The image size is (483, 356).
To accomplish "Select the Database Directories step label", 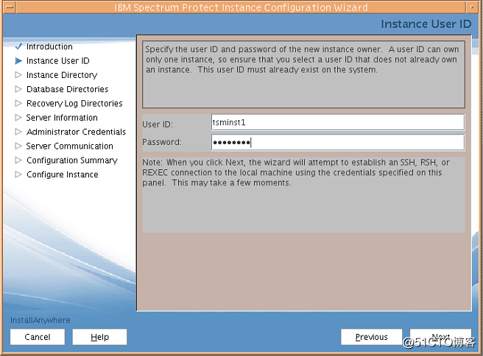I will [x=68, y=89].
